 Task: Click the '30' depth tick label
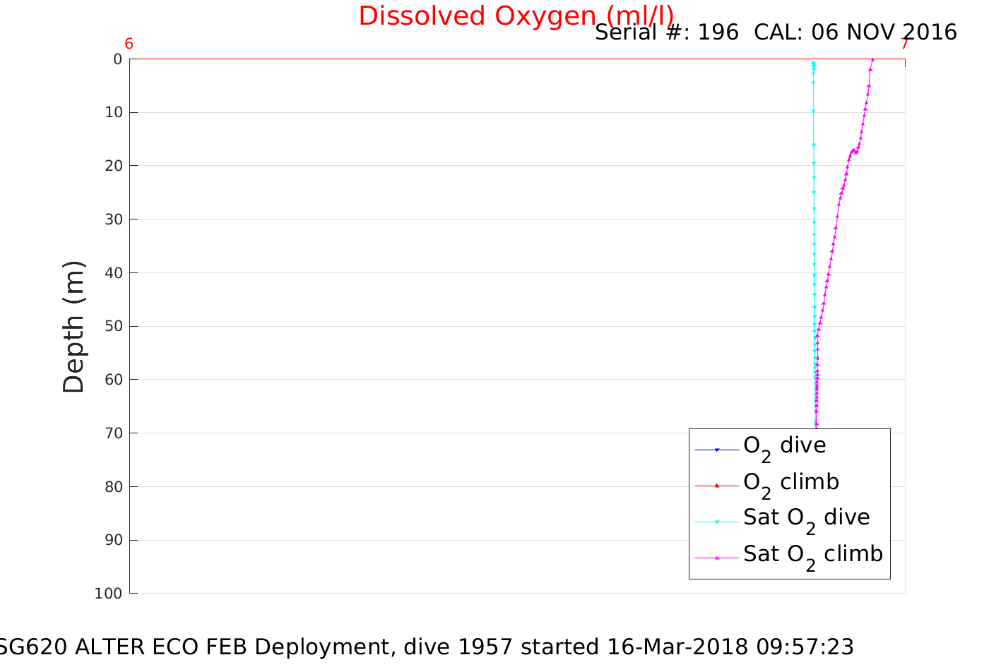[x=114, y=220]
